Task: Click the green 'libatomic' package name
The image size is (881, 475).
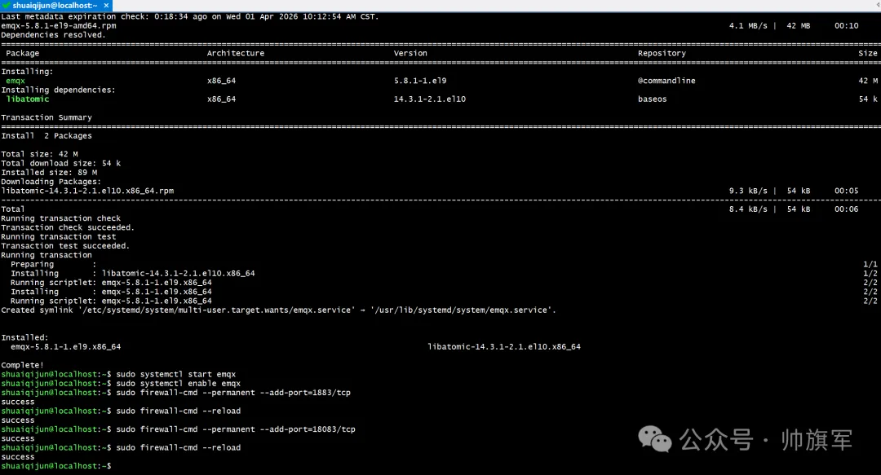Action: pyautogui.click(x=28, y=99)
